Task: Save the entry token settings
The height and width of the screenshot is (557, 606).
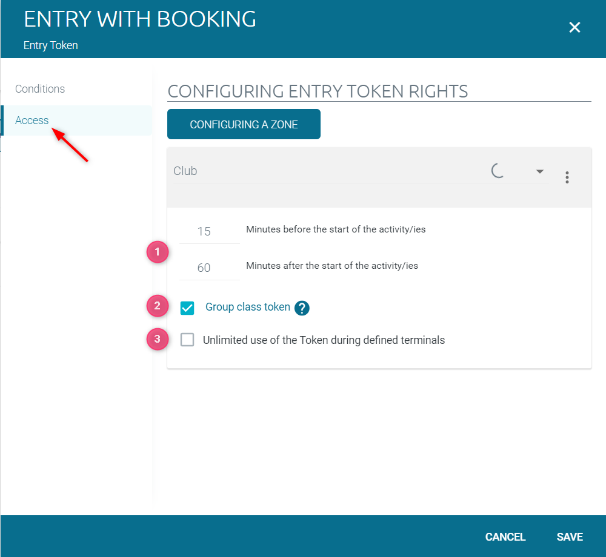Action: (570, 536)
